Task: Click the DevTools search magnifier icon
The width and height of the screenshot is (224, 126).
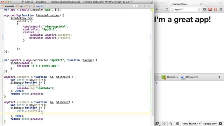Action: 171,124
